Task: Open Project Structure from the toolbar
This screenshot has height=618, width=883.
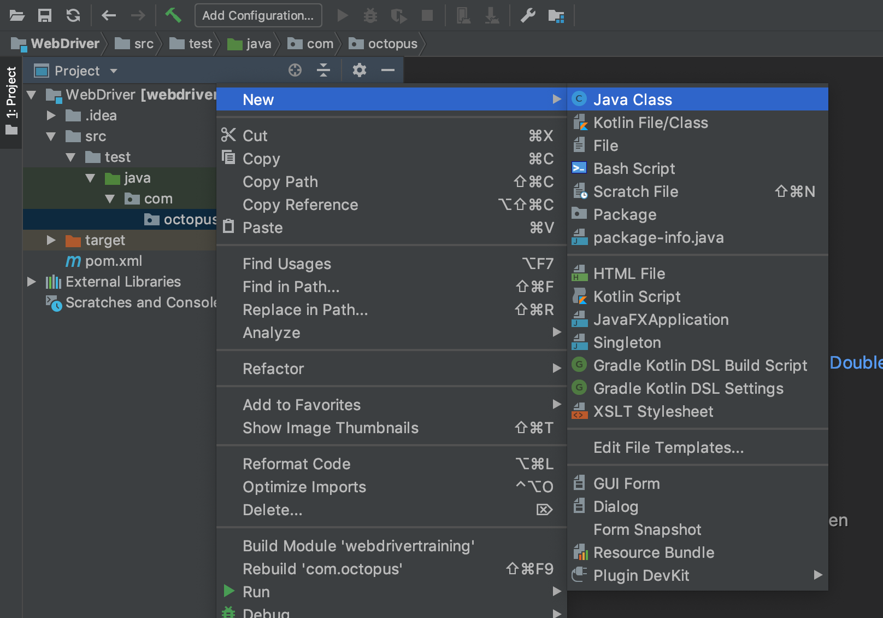Action: pos(556,16)
